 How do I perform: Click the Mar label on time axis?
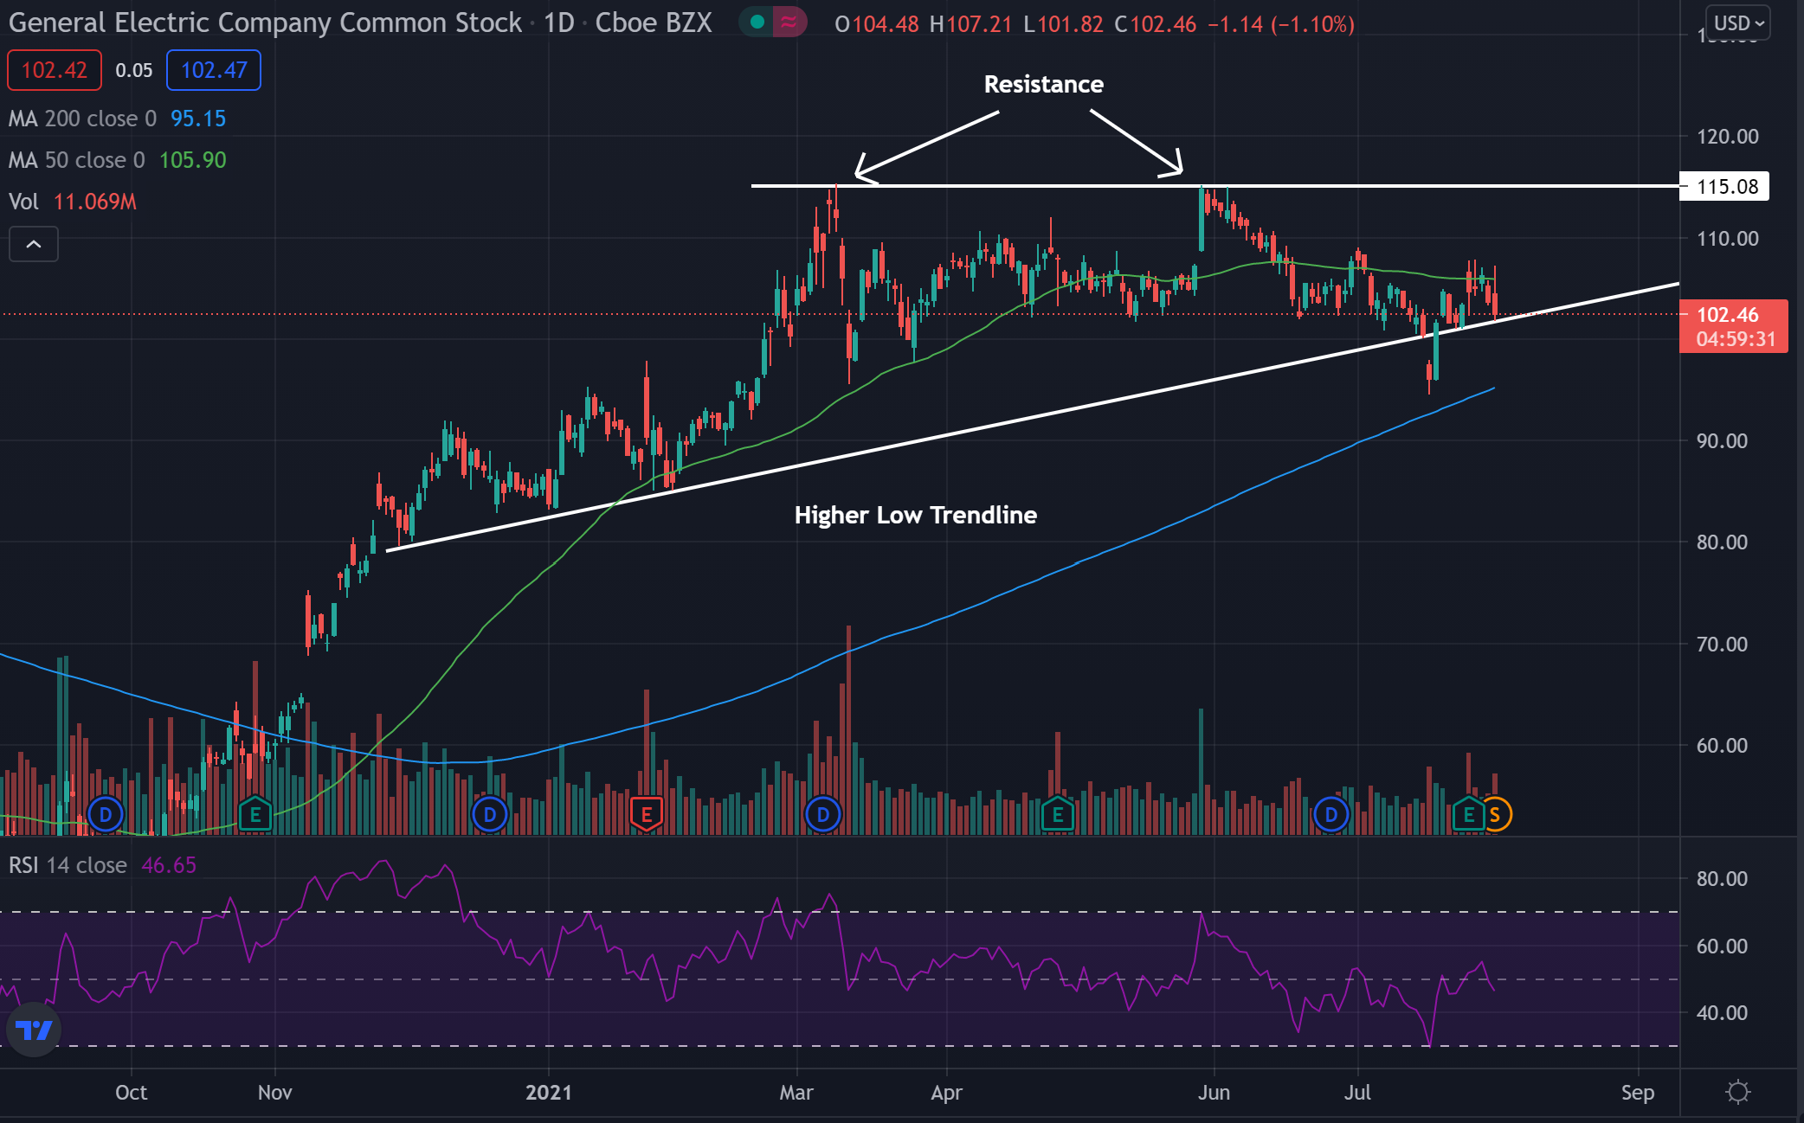[796, 1092]
